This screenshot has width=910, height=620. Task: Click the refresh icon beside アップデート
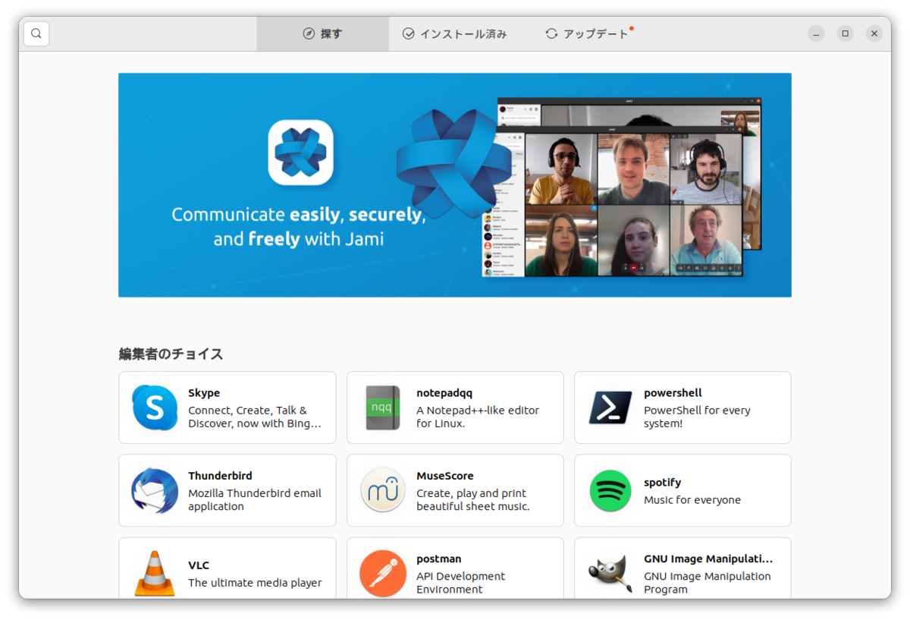click(x=551, y=33)
